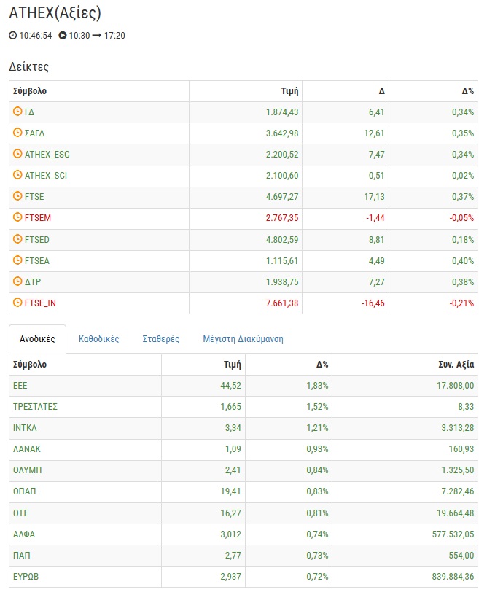Click the clock icon next to FTSED
Image resolution: width=487 pixels, height=595 pixels.
pos(18,239)
